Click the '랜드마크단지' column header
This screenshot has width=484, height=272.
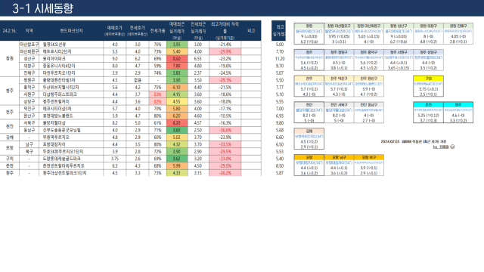(x=71, y=31)
